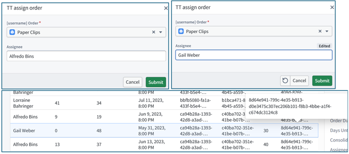Open Order dropdown arrow in right dialog
Image resolution: width=349 pixels, height=154 pixels.
tap(327, 31)
